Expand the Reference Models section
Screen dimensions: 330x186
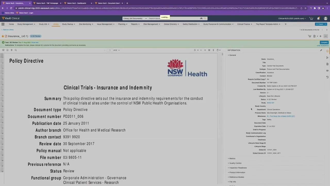(236, 177)
